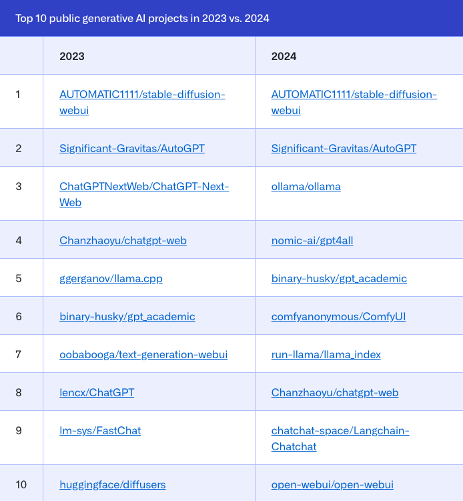Click binary-husky/gpt_academic in the 2024 column
Screen dimensions: 463x501
pos(339,278)
